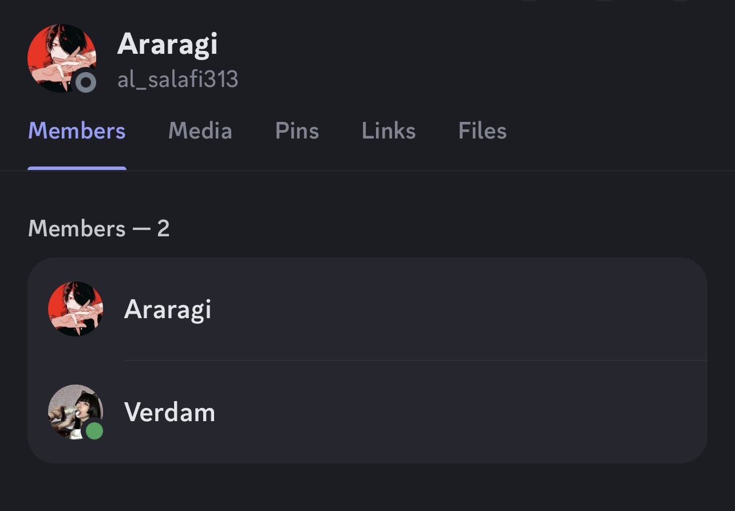
Task: Click the bold Araragi display name in header
Action: coord(167,43)
